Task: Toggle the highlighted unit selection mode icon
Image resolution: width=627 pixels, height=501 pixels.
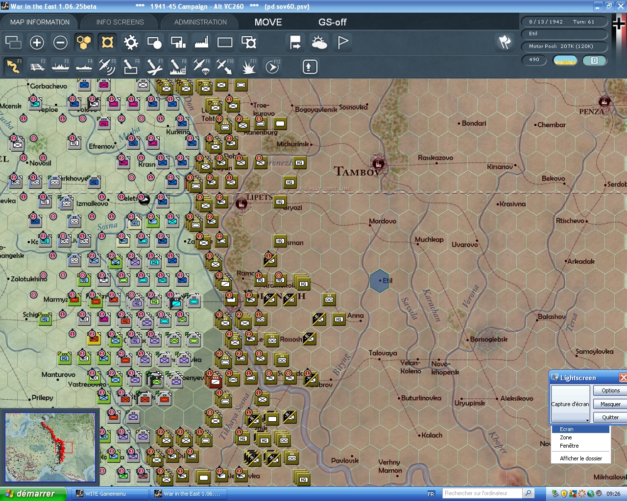Action: 107,43
